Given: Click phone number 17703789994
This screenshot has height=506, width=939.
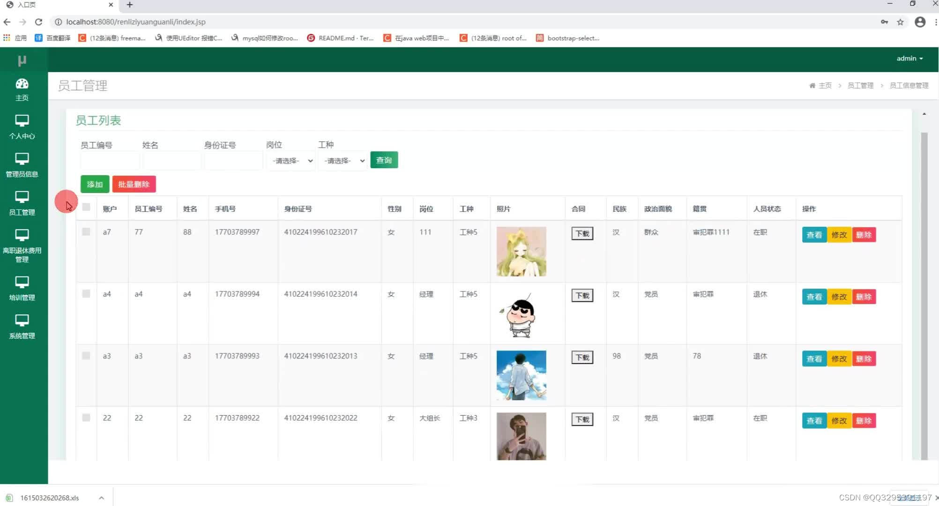Looking at the screenshot, I should [237, 294].
